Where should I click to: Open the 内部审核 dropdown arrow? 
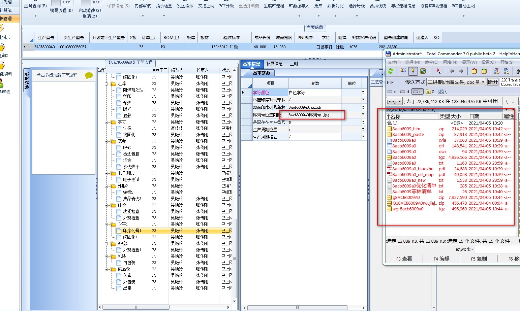(143, 16)
